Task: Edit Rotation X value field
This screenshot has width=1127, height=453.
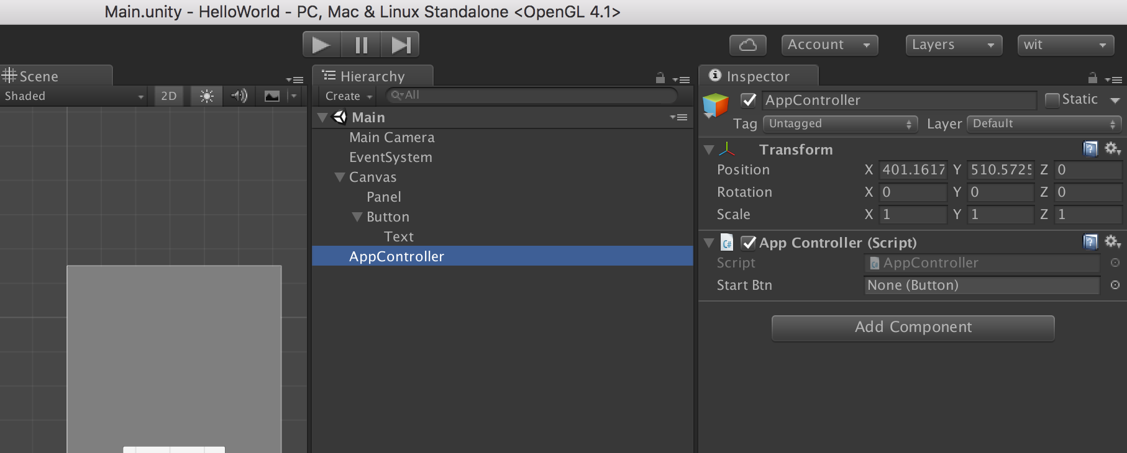Action: coord(913,192)
